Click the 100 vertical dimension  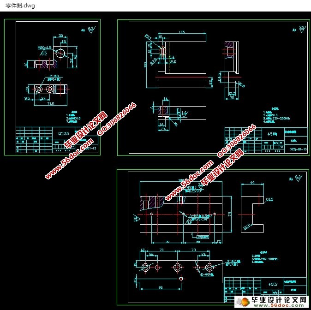pos(145,64)
